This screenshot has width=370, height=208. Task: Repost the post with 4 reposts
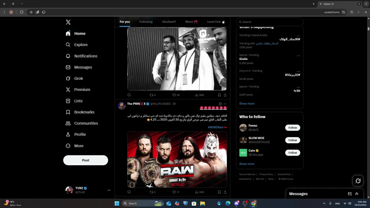[153, 95]
